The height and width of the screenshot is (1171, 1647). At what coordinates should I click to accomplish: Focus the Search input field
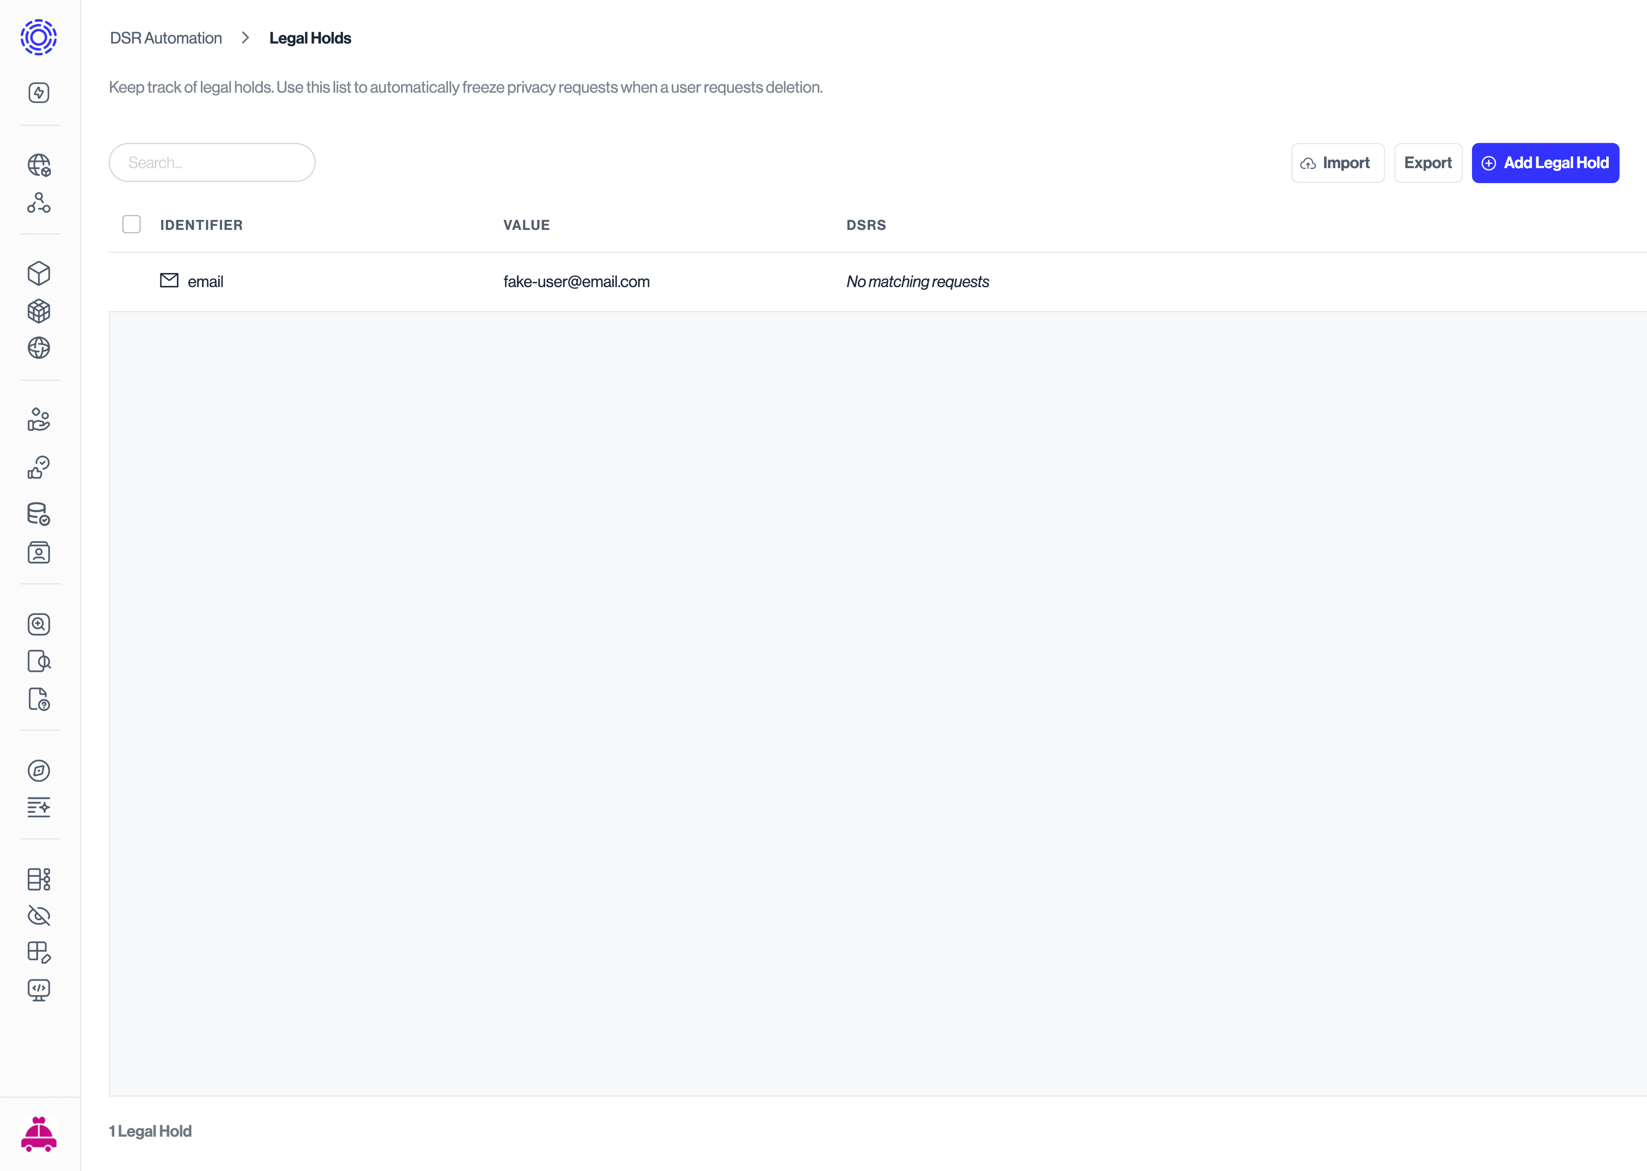(212, 163)
